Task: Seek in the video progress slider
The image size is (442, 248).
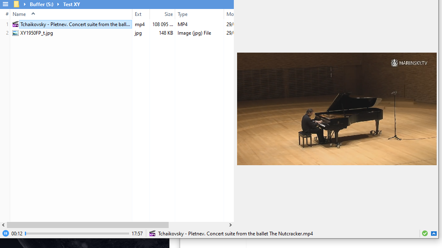Action: point(77,234)
